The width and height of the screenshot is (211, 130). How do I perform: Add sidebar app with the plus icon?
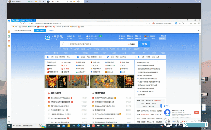pos(9,117)
